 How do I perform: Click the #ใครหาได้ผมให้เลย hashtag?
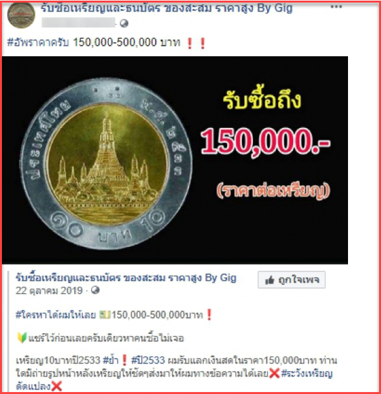tap(56, 315)
